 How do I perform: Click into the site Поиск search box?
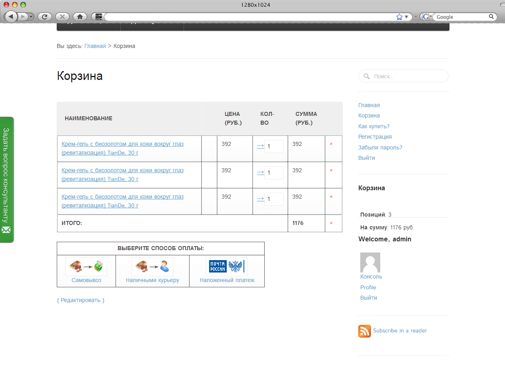click(403, 76)
